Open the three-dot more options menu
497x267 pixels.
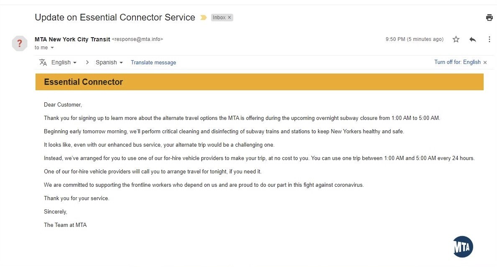[489, 39]
